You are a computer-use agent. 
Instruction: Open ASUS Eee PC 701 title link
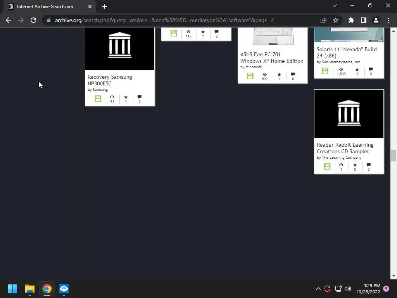click(x=272, y=58)
